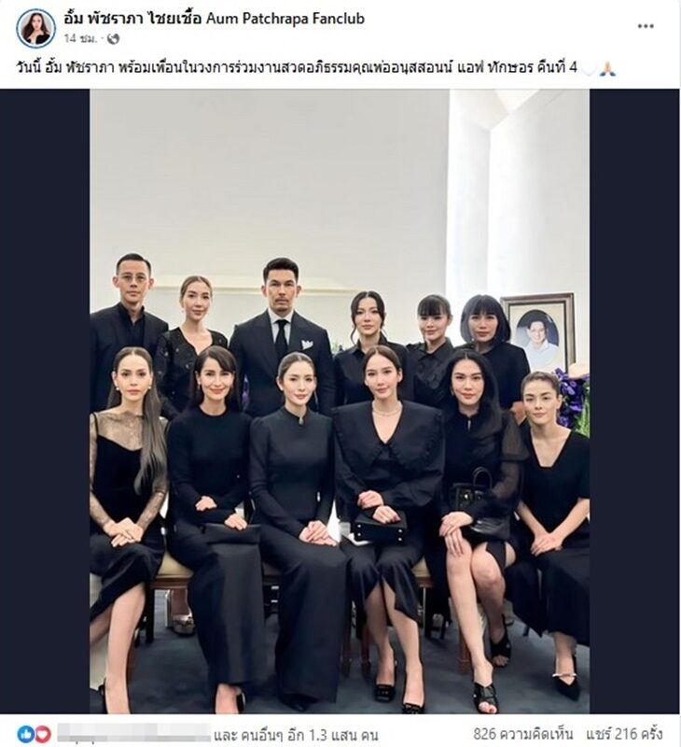
Task: Click the globe public-privacy icon
Action: (113, 39)
